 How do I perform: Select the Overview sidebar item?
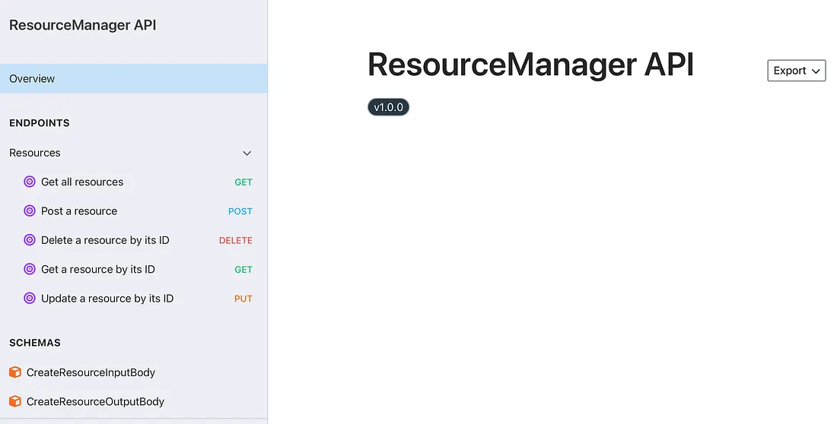32,79
